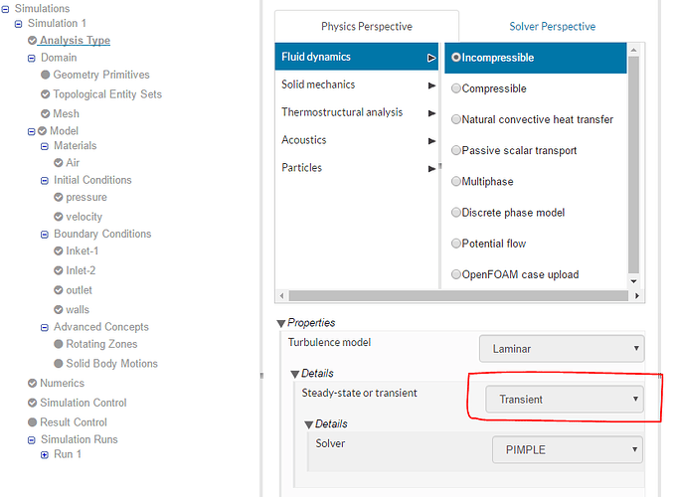Click the checkmark icon beside Simulation Control

(32, 403)
